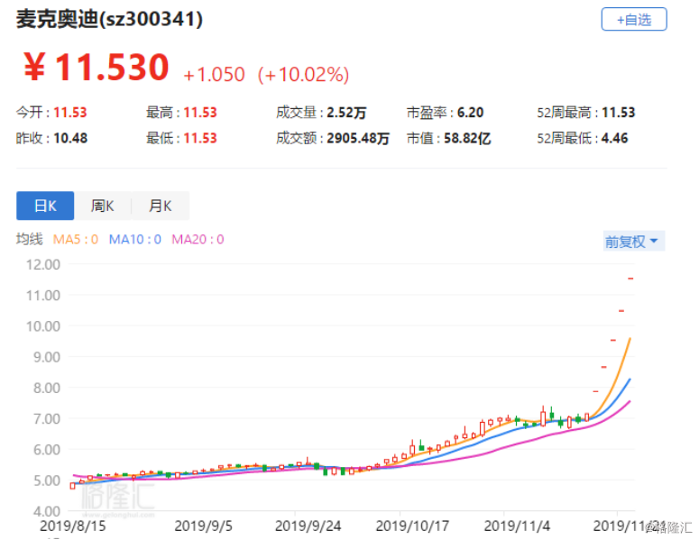Viewport: 699px width, 540px height.
Task: Click the 2019/9/24 date axis label
Action: coord(308,526)
